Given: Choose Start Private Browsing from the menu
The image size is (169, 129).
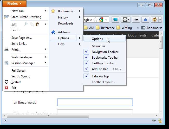Looking at the screenshot, I should [x=26, y=17].
